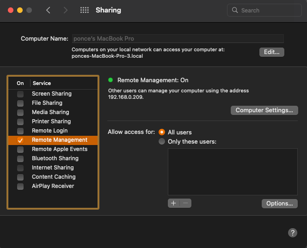Select the Screen Sharing service row

53,94
